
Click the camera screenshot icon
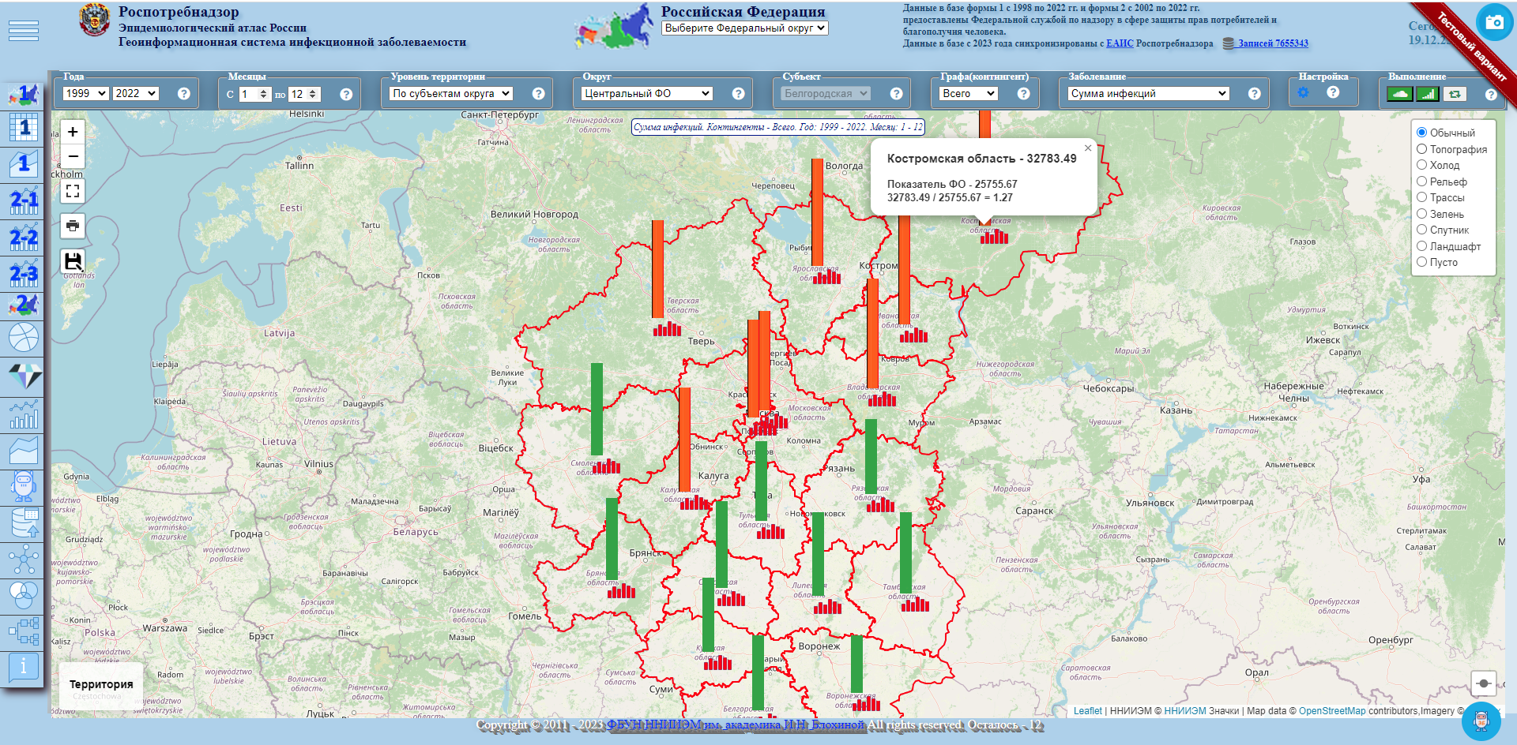click(1493, 22)
